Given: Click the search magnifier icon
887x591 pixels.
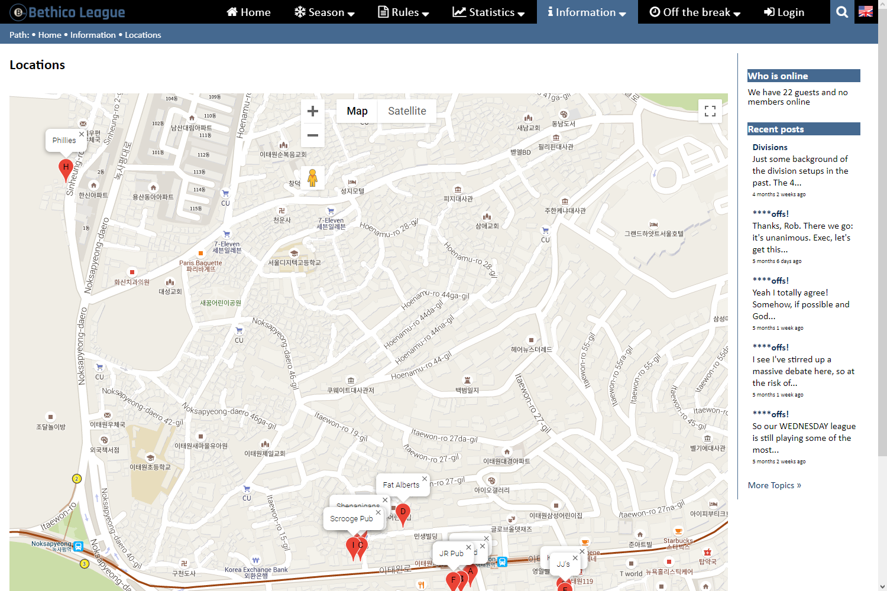Looking at the screenshot, I should click(x=842, y=12).
